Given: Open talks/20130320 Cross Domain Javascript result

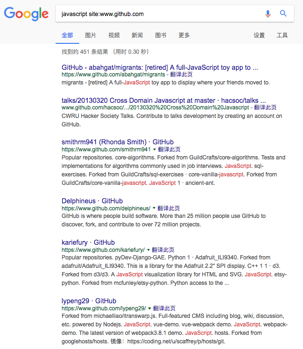Looking at the screenshot, I should (164, 100).
